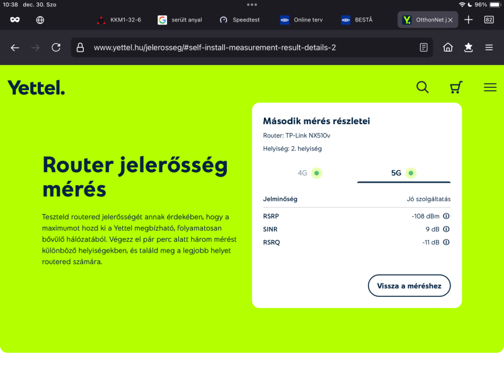Switch to the serült anyal tab

[x=180, y=20]
